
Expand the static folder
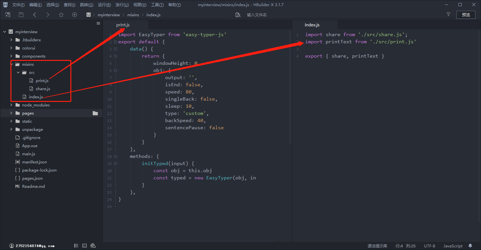coord(11,121)
